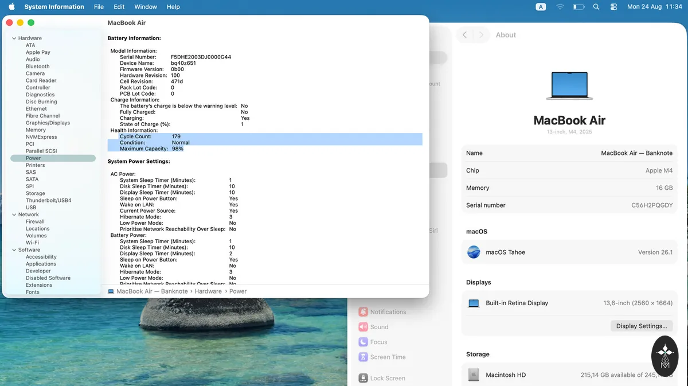This screenshot has height=386, width=688.
Task: Click the macOS Tahoe icon
Action: pos(474,252)
